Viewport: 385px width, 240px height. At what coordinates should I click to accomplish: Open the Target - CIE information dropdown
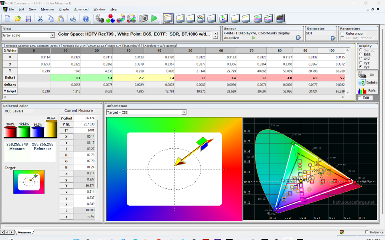[184, 112]
